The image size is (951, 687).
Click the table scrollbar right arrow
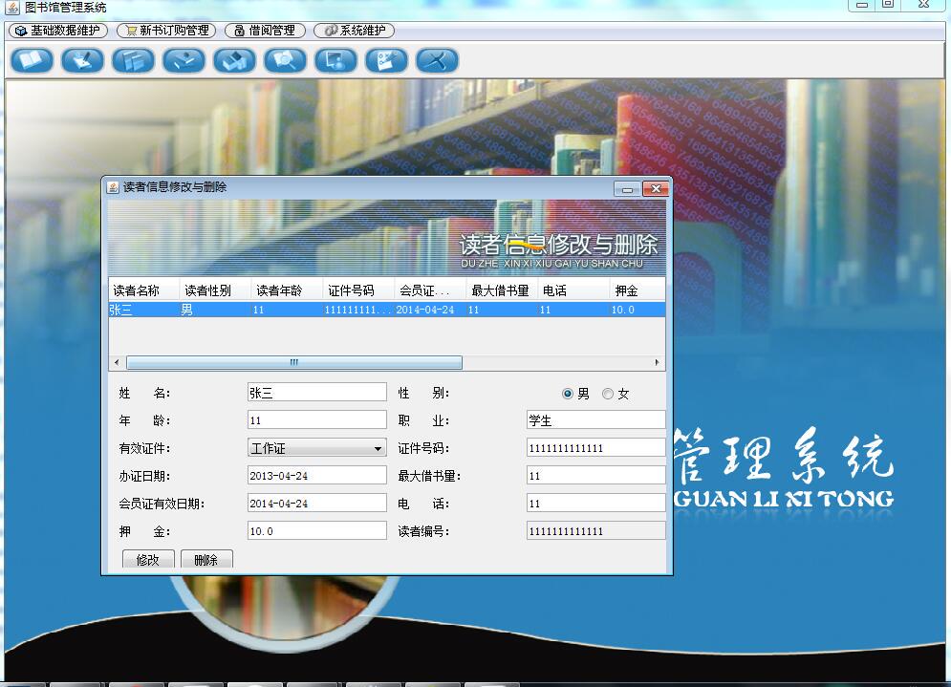657,362
